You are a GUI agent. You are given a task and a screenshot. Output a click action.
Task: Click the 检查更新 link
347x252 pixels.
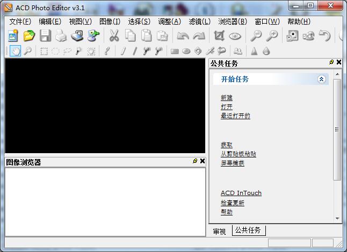tap(233, 203)
